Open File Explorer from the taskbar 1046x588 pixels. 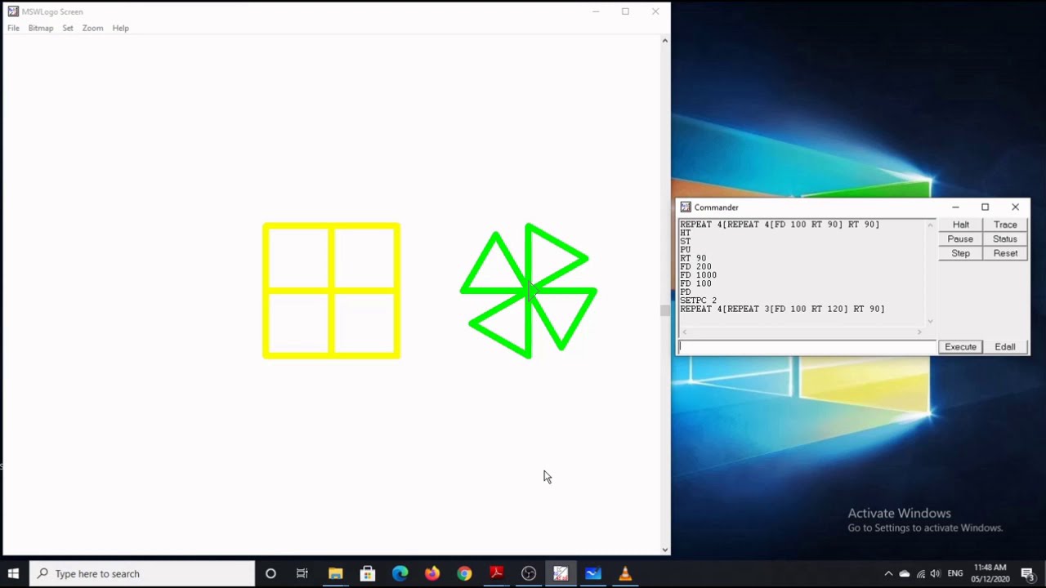335,573
